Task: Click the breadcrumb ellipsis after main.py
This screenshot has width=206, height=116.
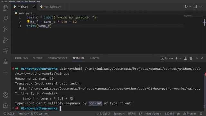Action: click(34, 13)
